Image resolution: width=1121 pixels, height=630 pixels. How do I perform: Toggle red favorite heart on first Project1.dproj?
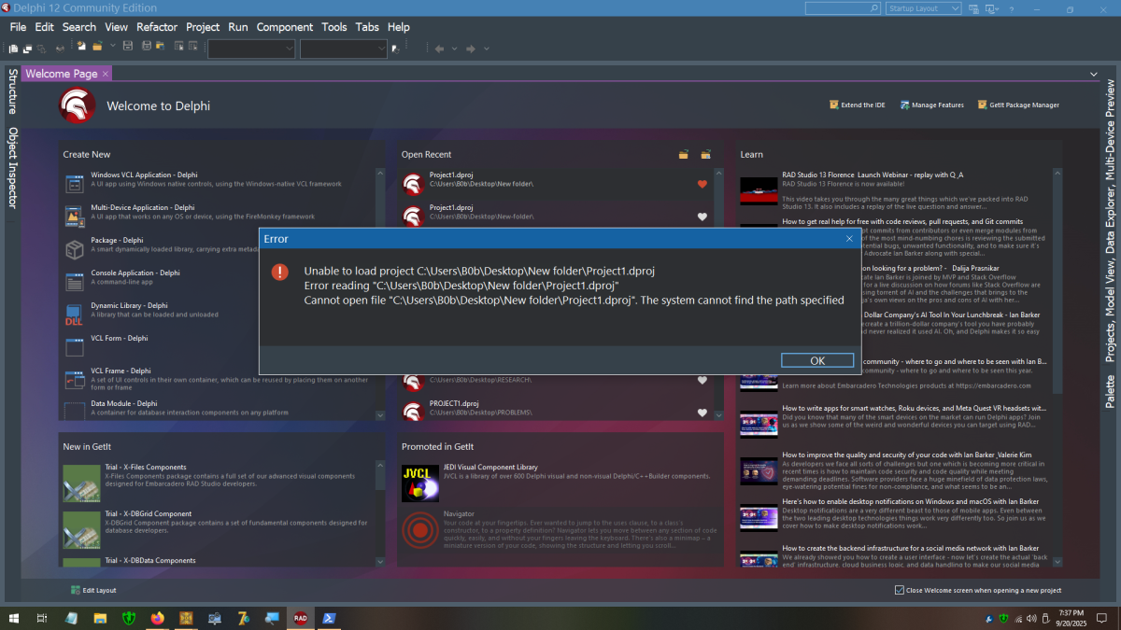click(x=702, y=184)
